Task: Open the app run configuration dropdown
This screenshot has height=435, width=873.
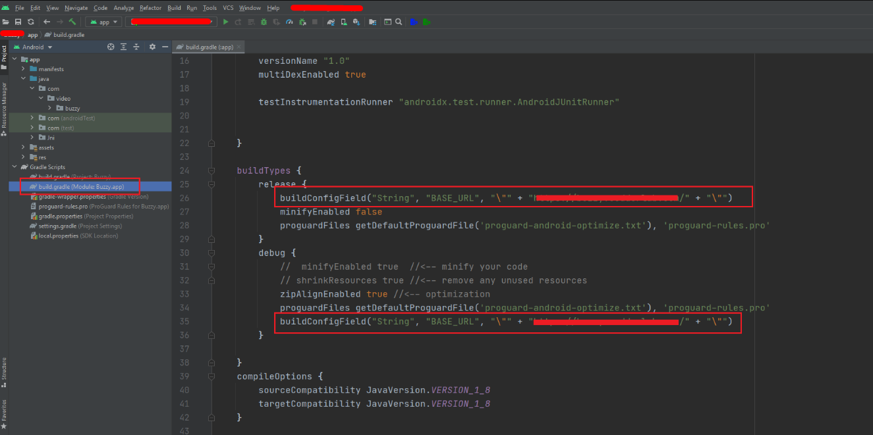Action: [x=103, y=22]
